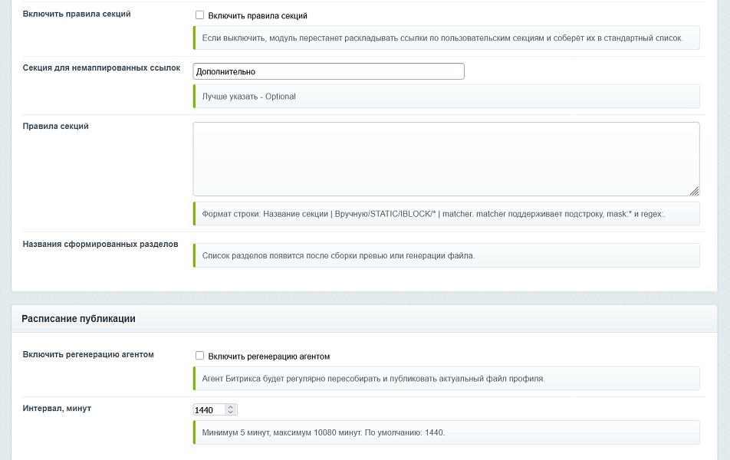This screenshot has height=460, width=730.
Task: Click the row label "Правила секций"
Action: [55, 127]
